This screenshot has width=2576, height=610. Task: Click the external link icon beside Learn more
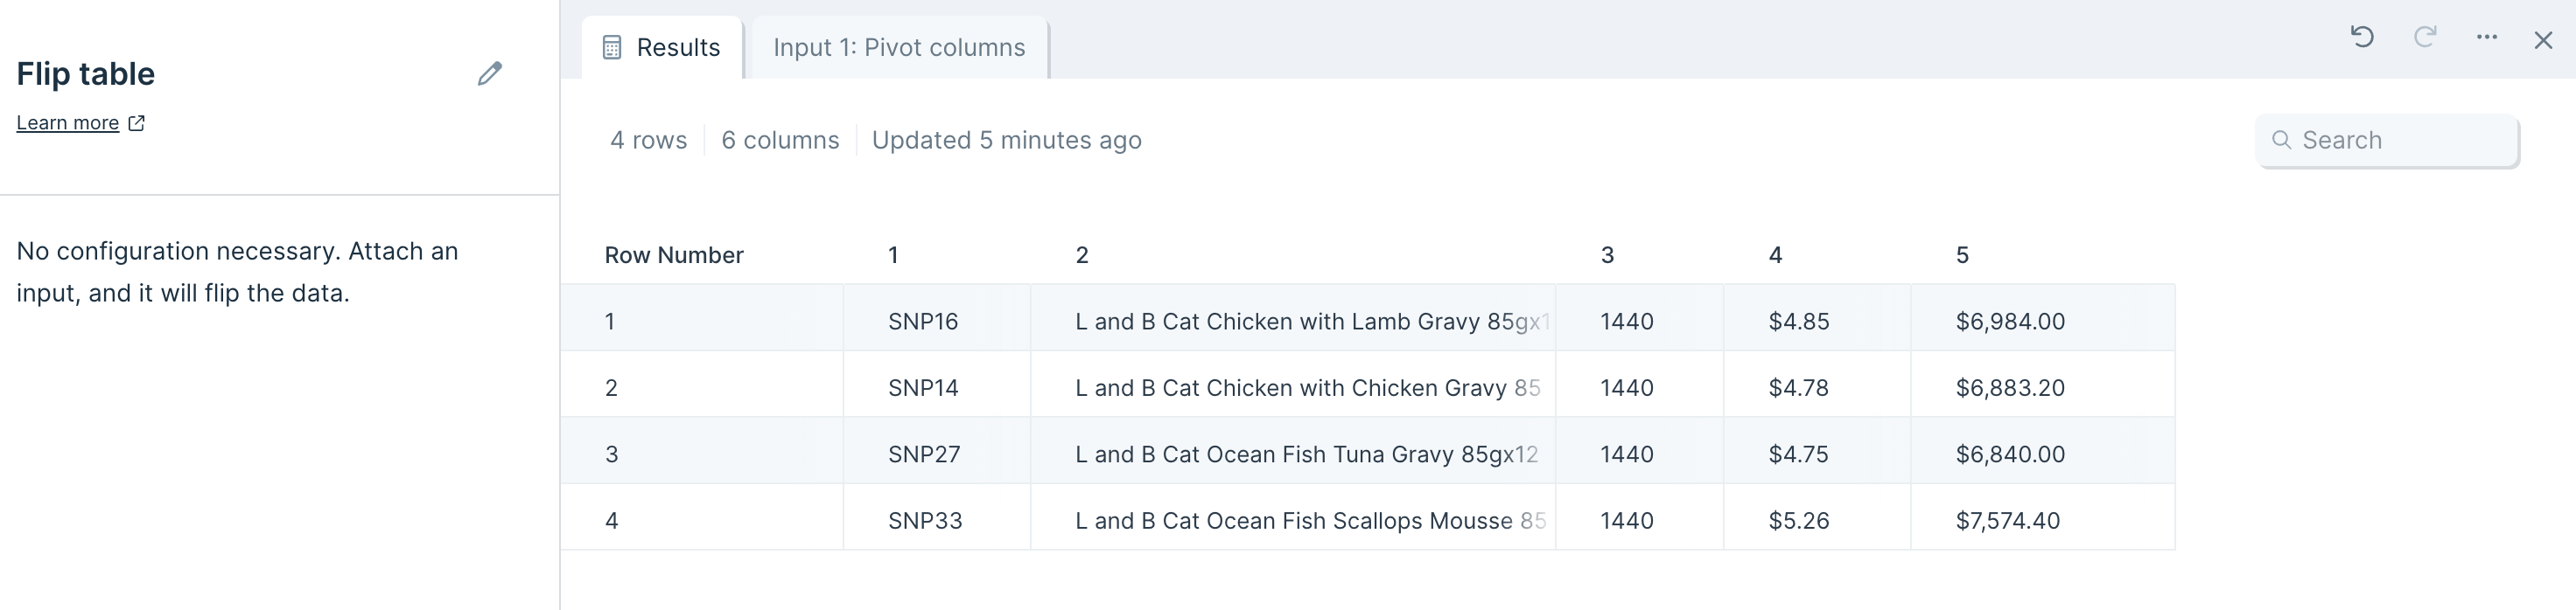tap(137, 123)
